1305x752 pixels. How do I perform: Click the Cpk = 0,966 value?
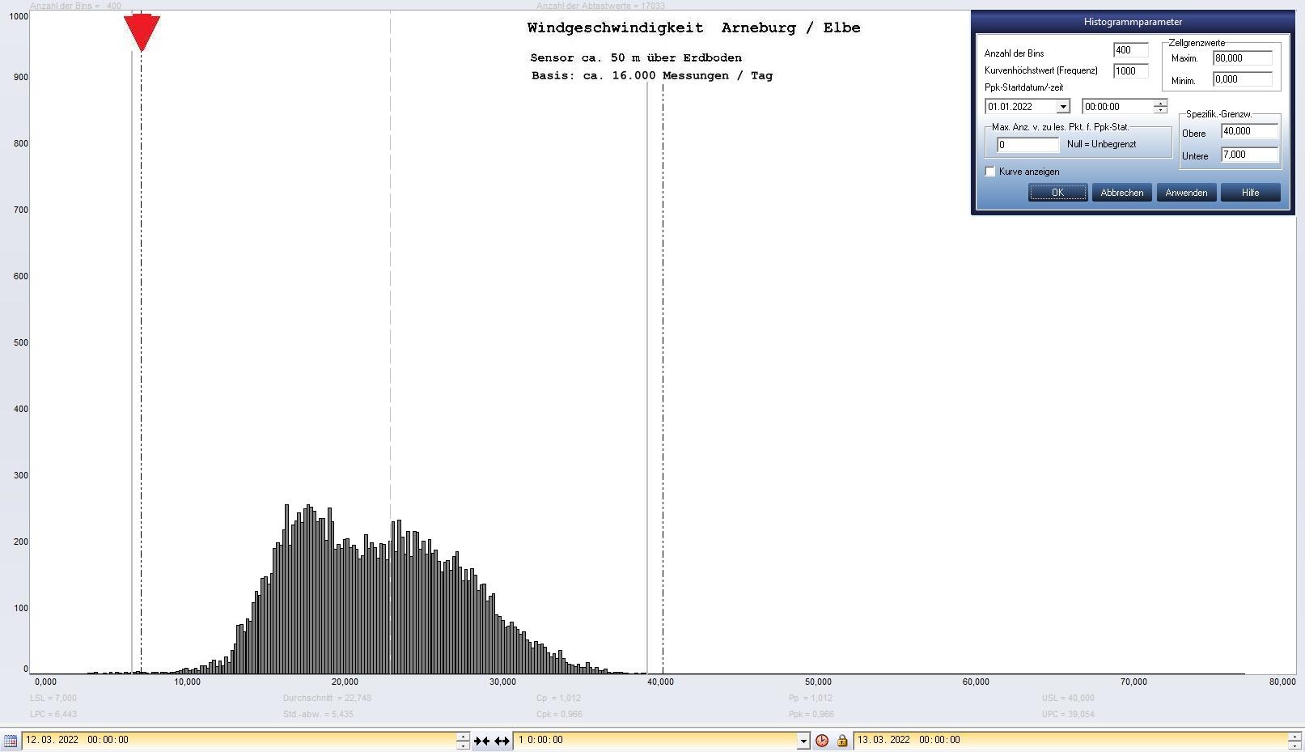pos(559,714)
